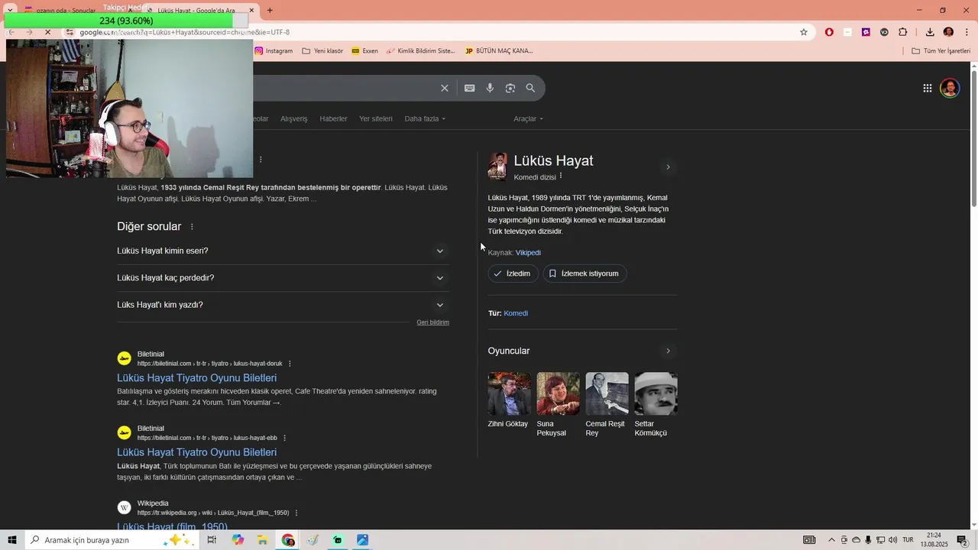Open the Photos app in taskbar
Viewport: 978px width, 550px height.
[x=363, y=540]
